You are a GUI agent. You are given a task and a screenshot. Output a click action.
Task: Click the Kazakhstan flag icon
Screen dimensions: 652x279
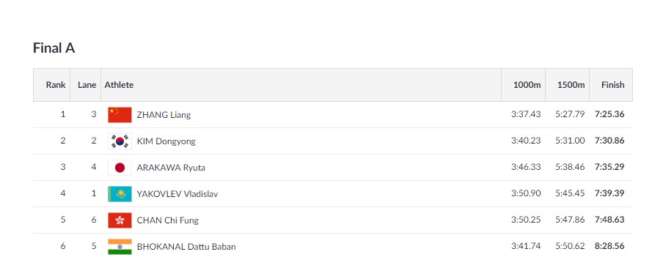120,194
